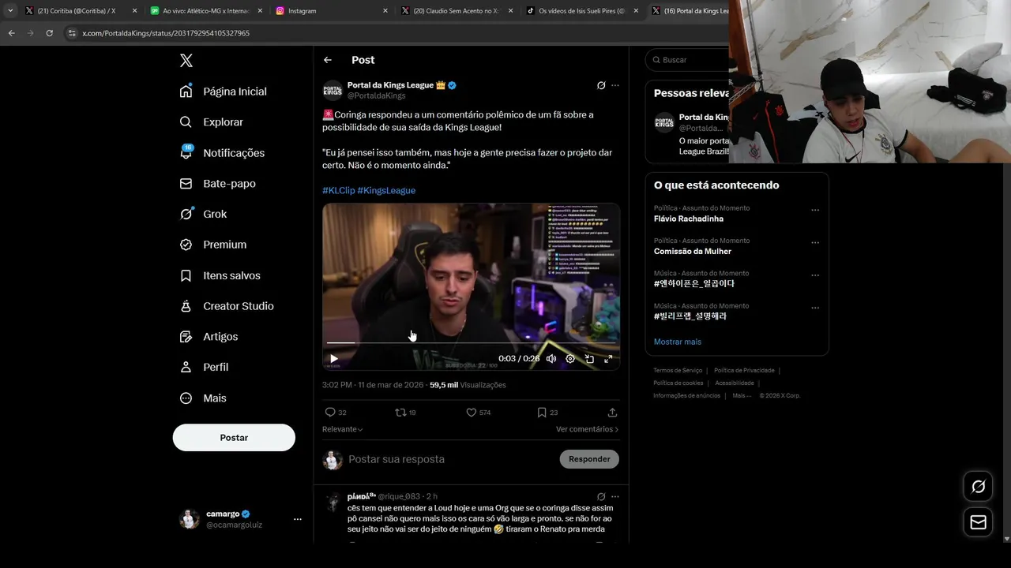Like the post with 574 likes
Viewport: 1011px width, 568px height.
pyautogui.click(x=478, y=413)
